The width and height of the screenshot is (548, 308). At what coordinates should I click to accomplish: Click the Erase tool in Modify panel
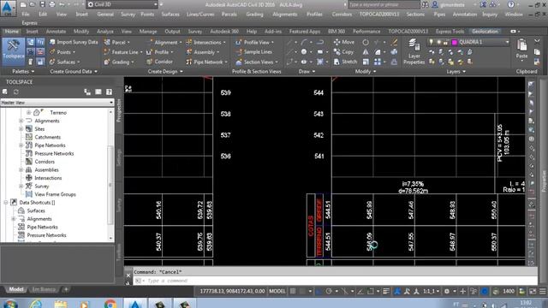tap(394, 42)
